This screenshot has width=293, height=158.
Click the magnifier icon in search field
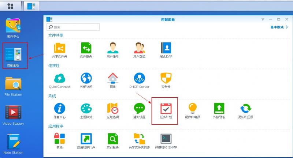[x=51, y=27]
